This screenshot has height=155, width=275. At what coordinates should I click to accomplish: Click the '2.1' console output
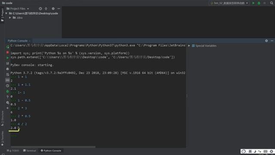click(13, 89)
